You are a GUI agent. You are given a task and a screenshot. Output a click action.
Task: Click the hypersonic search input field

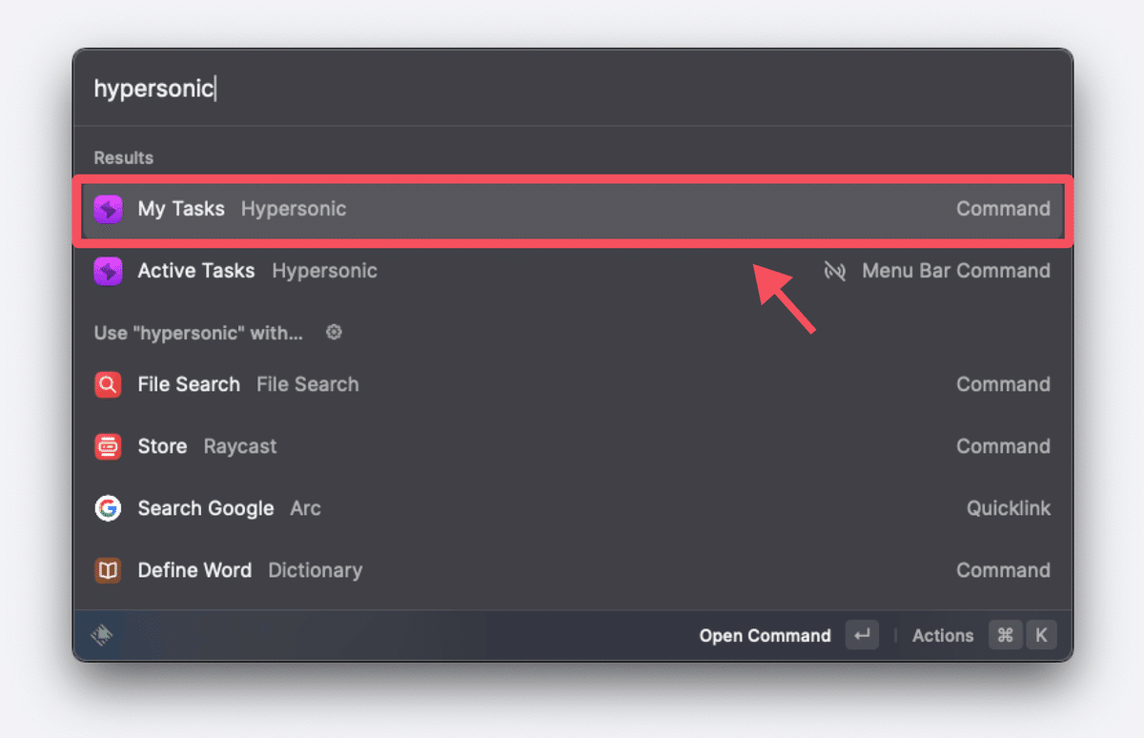572,89
